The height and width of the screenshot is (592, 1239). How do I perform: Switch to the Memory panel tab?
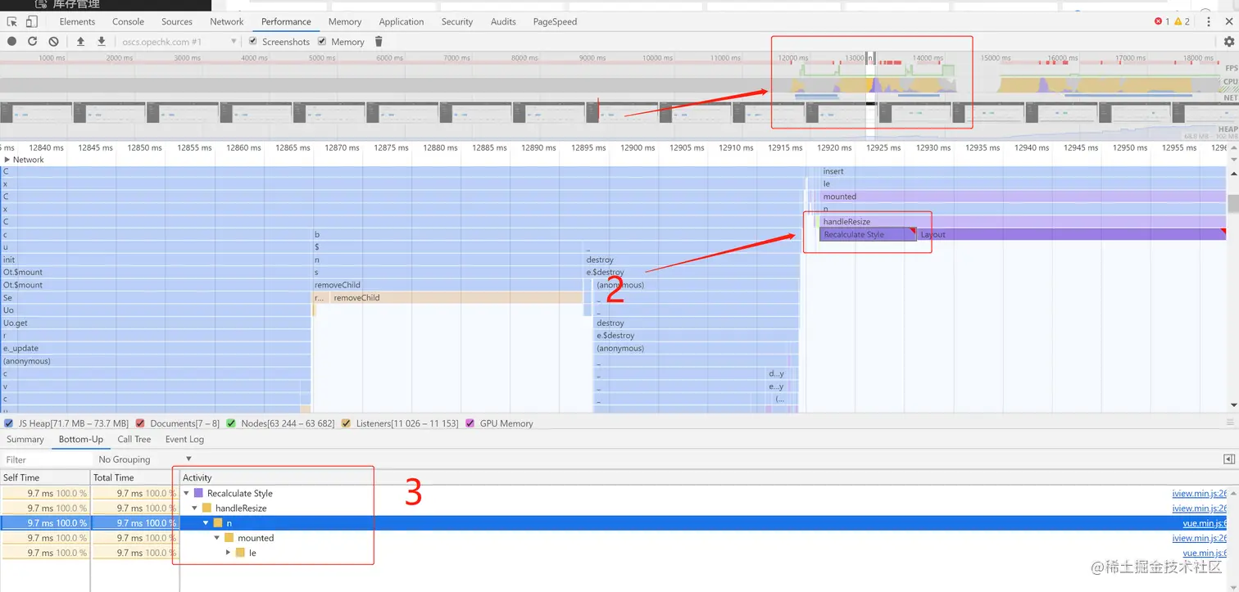tap(345, 21)
